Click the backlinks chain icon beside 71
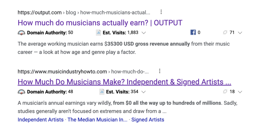This screenshot has height=128, width=278. pyautogui.click(x=225, y=32)
